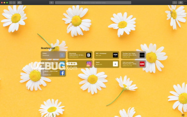Open the Facebook log in reading list card
Viewport: 187px width, 117px height.
tap(53, 73)
